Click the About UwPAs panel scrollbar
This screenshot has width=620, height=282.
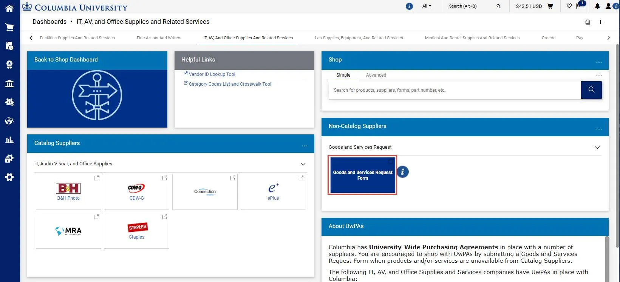(x=607, y=259)
